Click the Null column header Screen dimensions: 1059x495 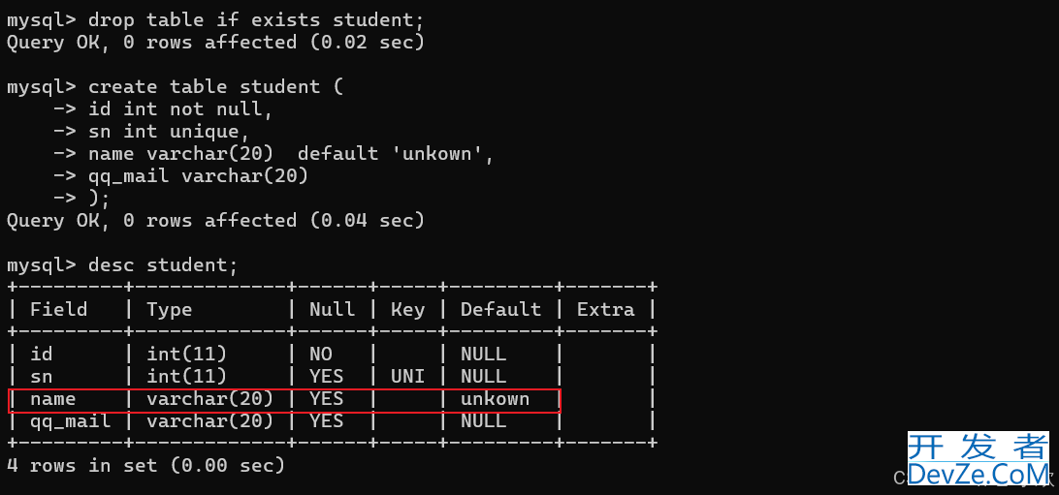(x=333, y=310)
